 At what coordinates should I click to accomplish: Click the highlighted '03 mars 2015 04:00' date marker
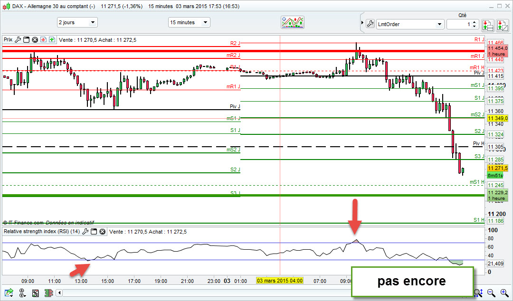[x=280, y=281]
